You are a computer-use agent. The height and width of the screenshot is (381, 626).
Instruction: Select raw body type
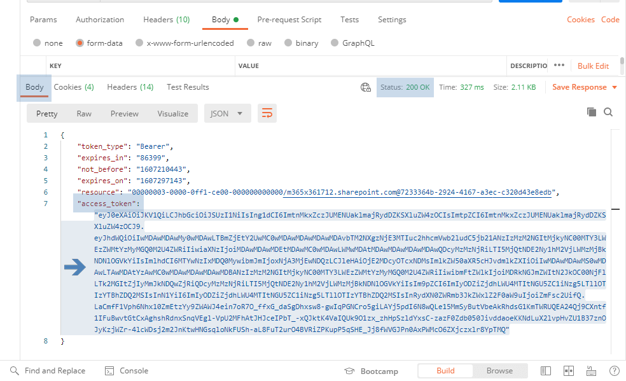[x=251, y=43]
